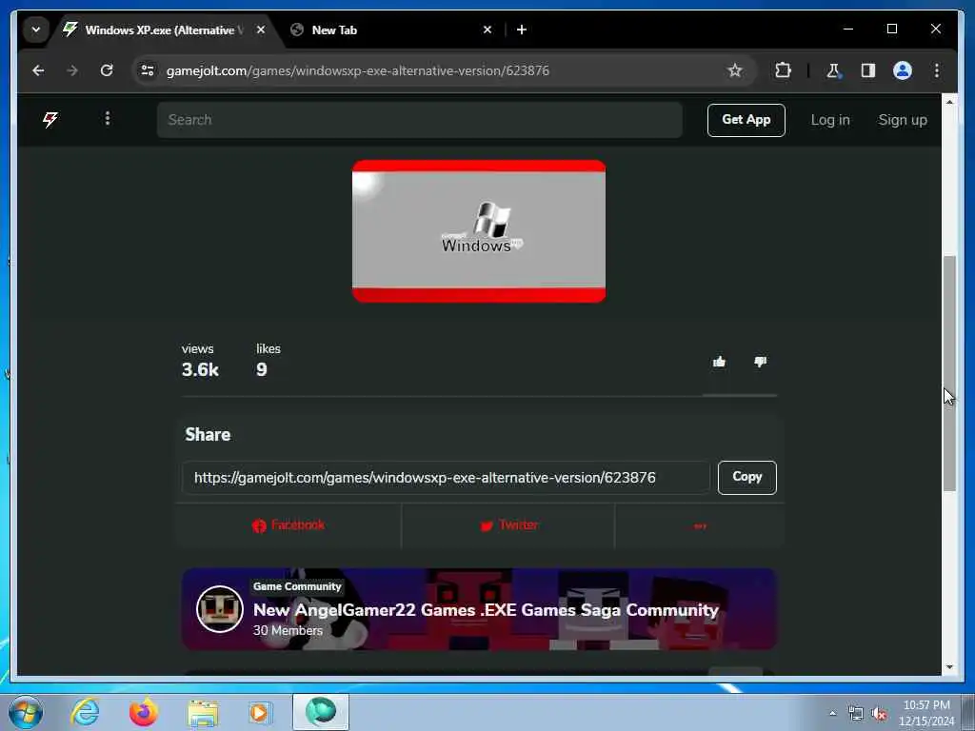The height and width of the screenshot is (731, 975).
Task: Click the muted volume tray icon
Action: (879, 714)
